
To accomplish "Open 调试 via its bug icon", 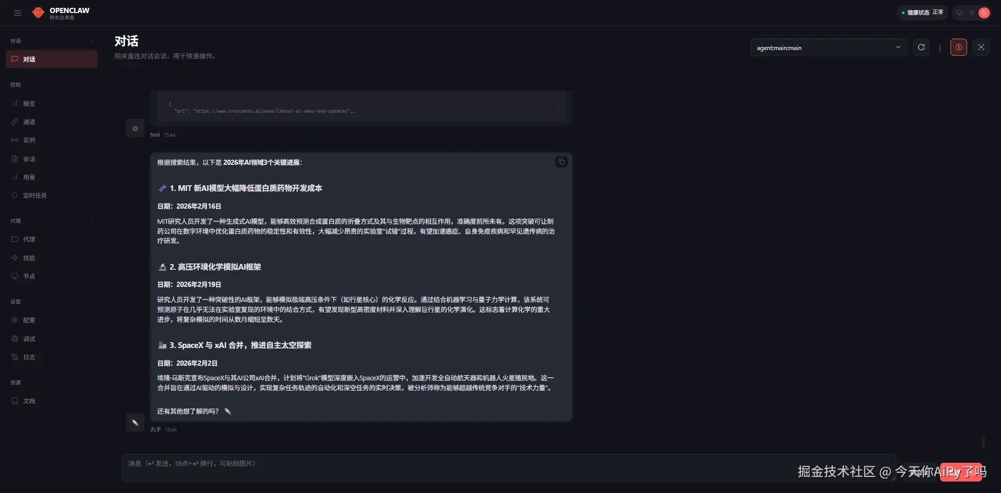I will click(15, 339).
